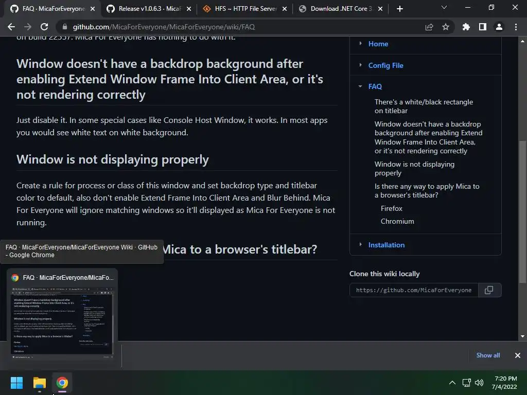The image size is (527, 395).
Task: Share this page via address bar icon
Action: coord(429,27)
